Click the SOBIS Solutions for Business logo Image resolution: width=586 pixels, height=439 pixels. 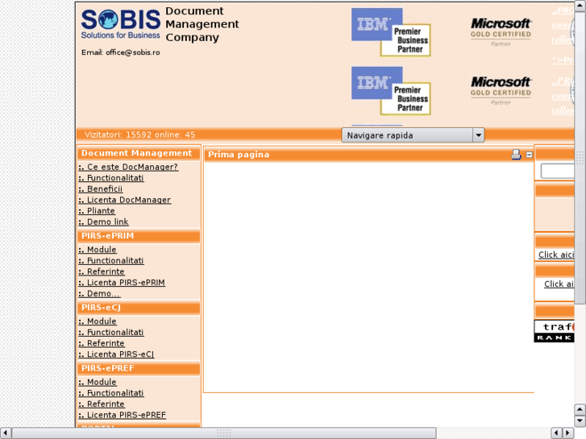click(121, 24)
